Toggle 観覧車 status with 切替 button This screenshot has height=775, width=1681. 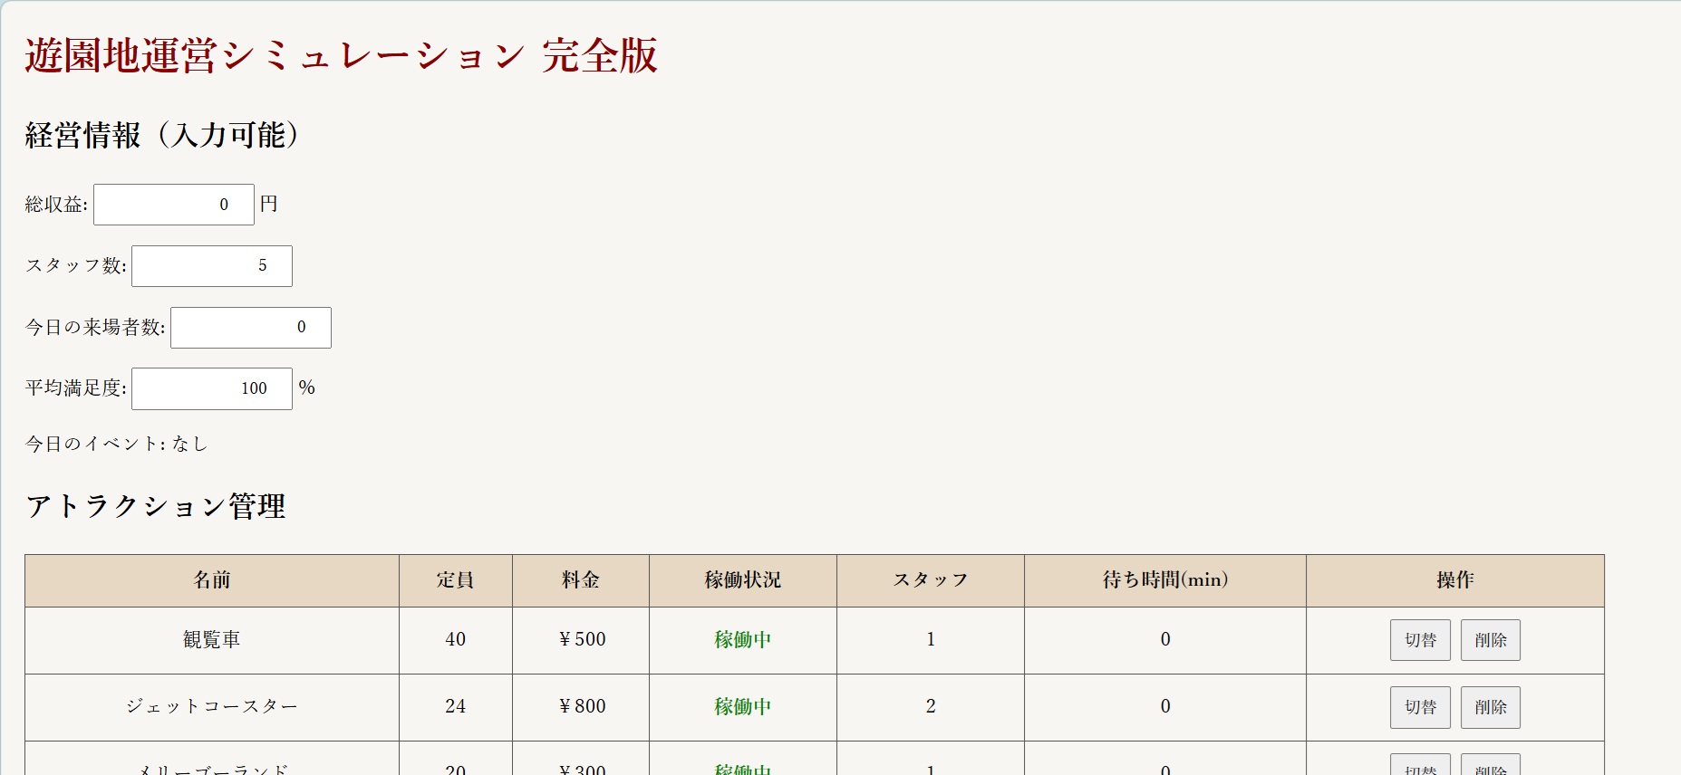(x=1419, y=640)
